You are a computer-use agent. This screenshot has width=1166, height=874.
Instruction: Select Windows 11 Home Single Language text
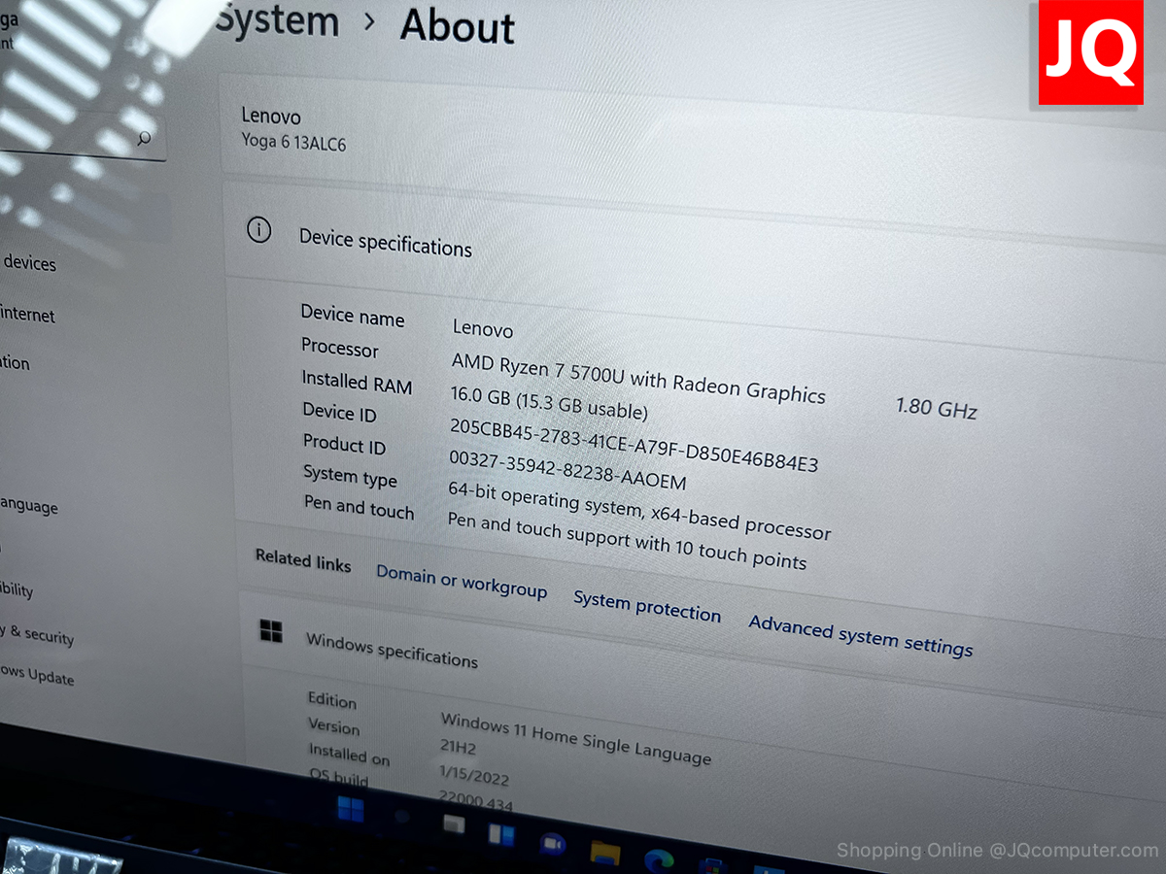(x=576, y=738)
